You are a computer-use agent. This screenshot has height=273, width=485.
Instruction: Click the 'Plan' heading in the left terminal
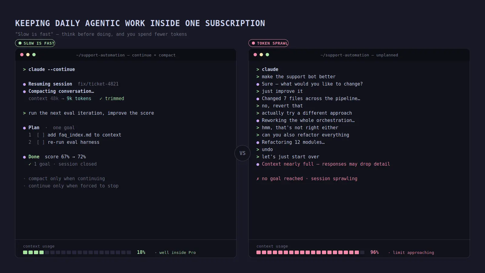point(34,128)
